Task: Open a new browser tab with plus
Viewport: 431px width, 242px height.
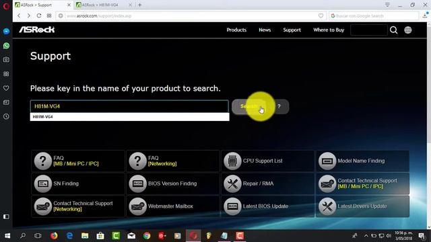Action: point(140,5)
